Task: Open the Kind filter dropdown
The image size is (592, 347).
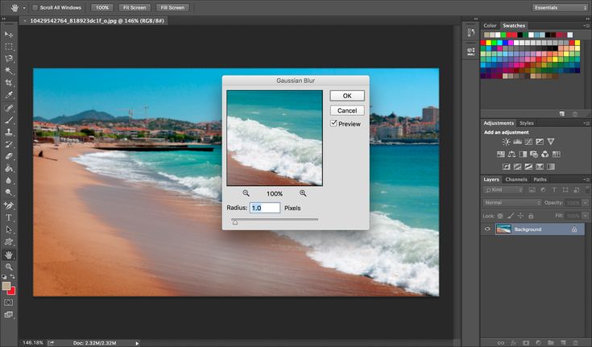Action: (x=503, y=190)
